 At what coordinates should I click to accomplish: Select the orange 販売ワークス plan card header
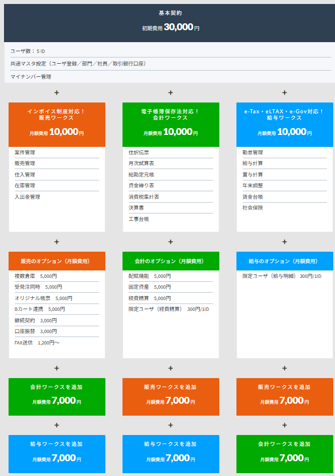(57, 125)
